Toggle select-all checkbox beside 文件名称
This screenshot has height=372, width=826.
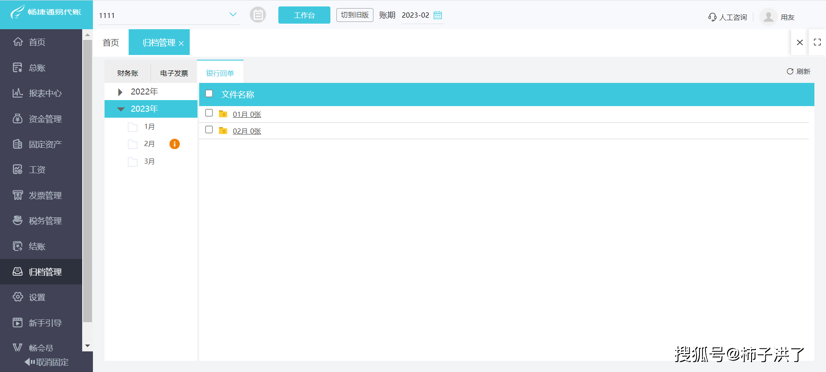[209, 94]
